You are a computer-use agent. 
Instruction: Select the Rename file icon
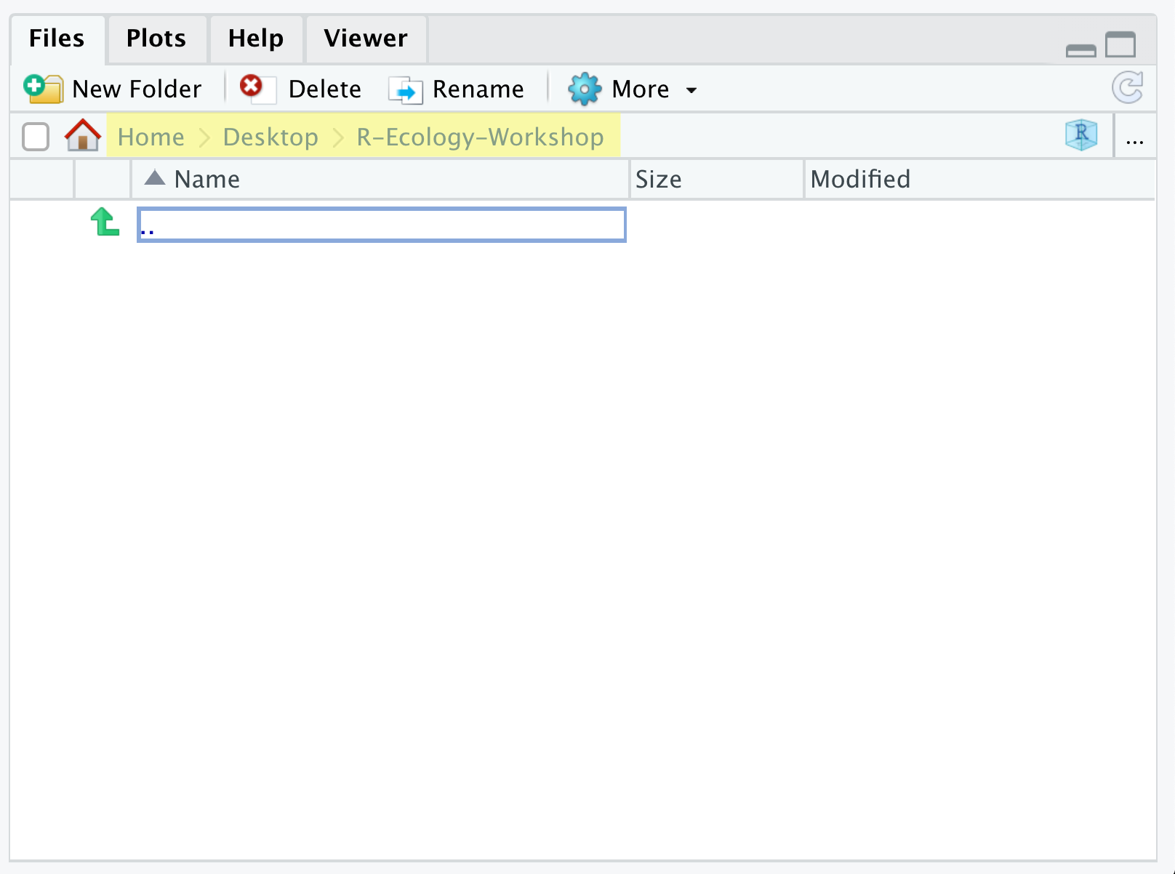(405, 89)
